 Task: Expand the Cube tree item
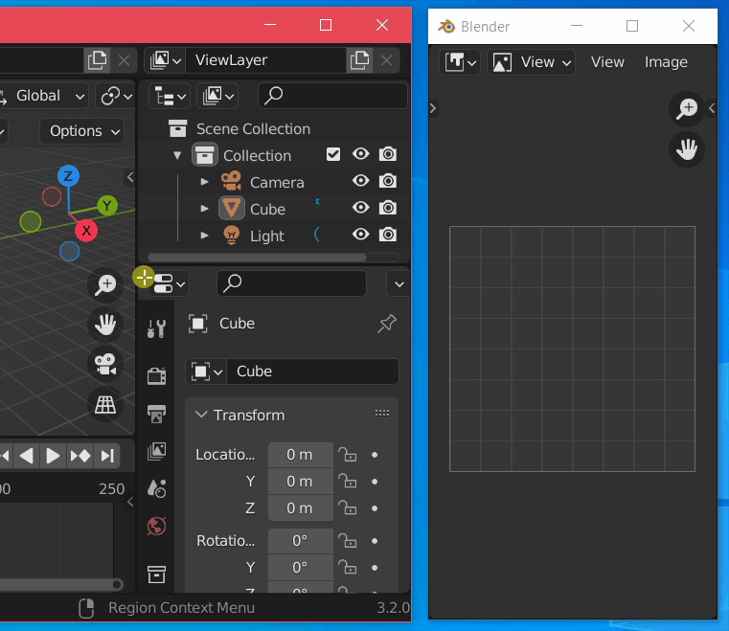tap(204, 208)
